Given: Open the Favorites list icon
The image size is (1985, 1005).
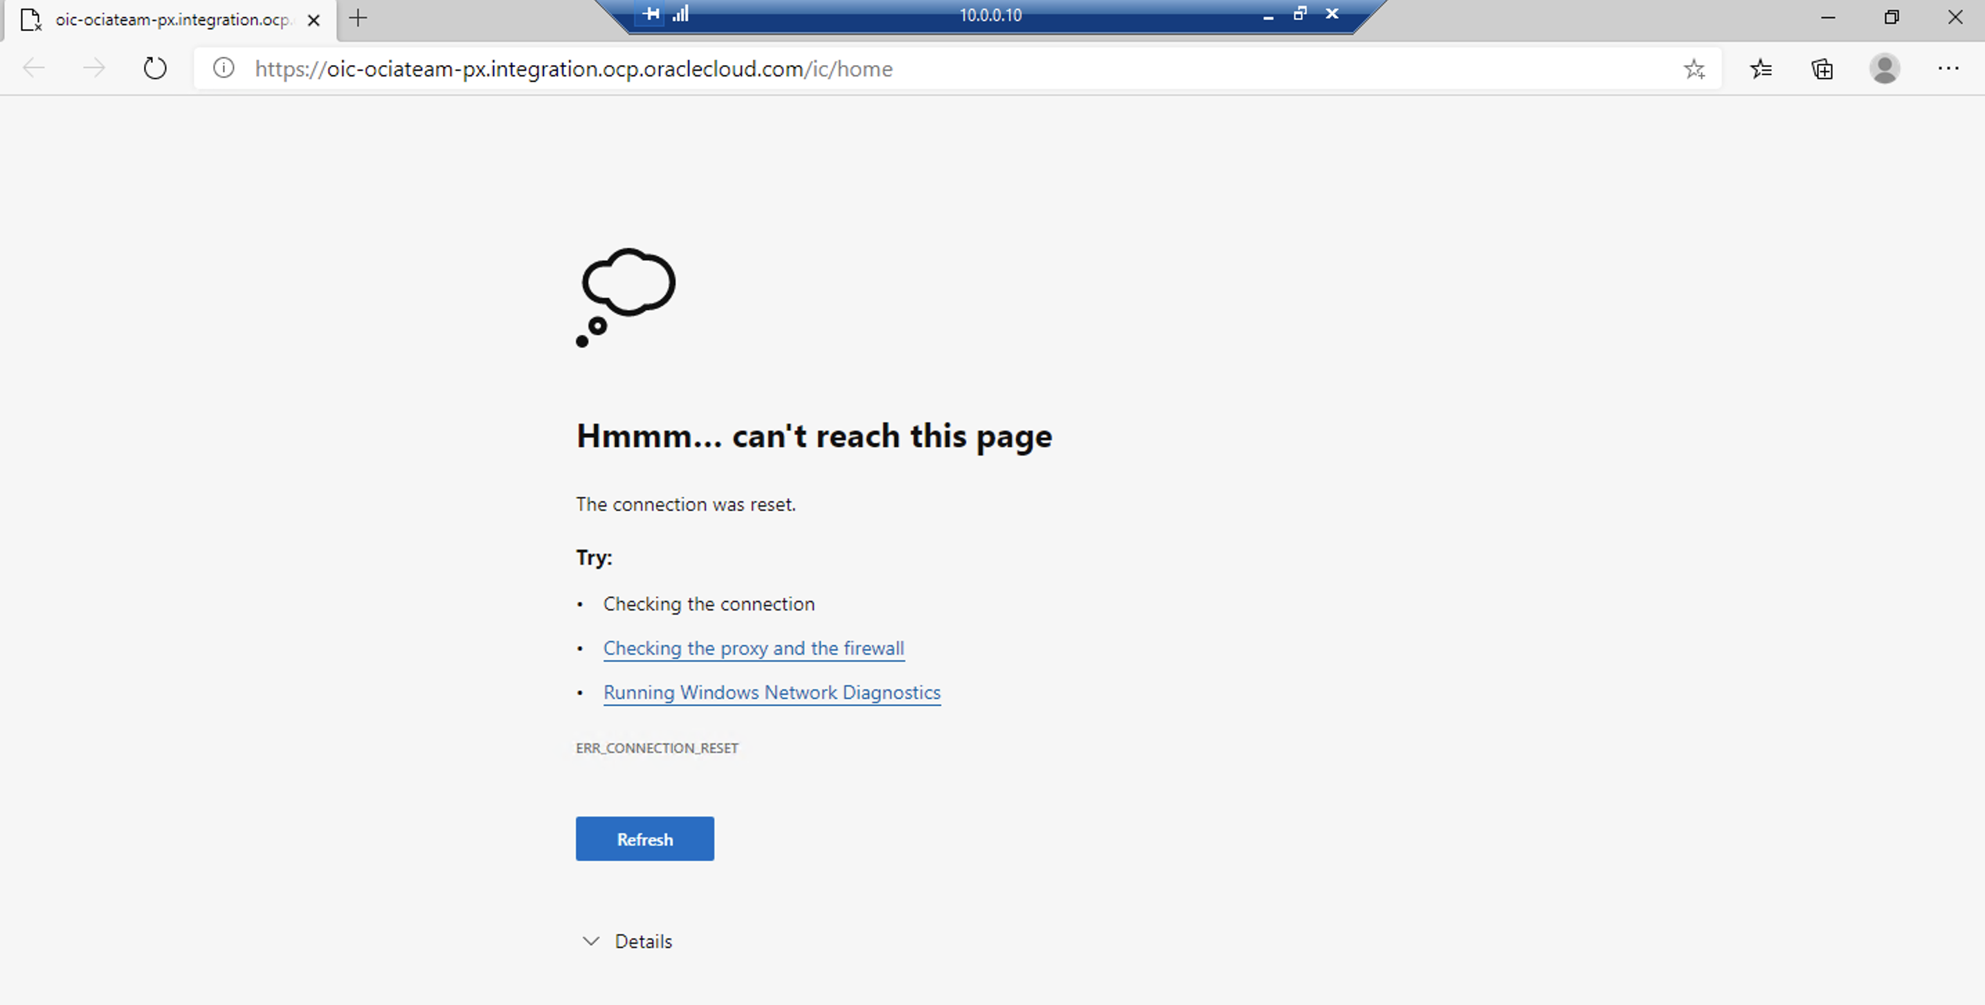Looking at the screenshot, I should point(1761,69).
